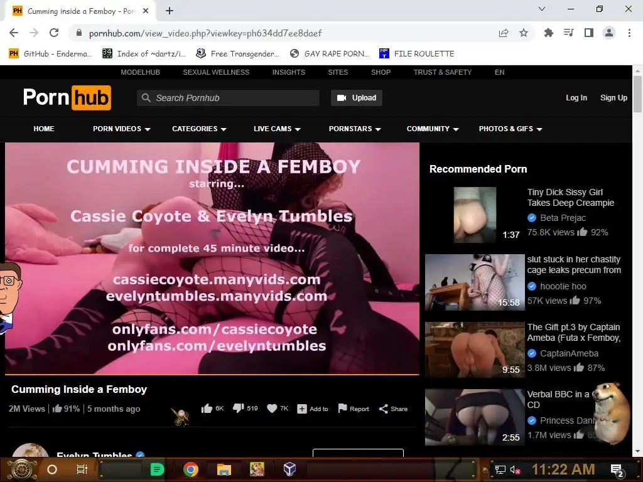Open the Index of ~dartz bookmark
Screen dimensions: 643x482
(144, 54)
